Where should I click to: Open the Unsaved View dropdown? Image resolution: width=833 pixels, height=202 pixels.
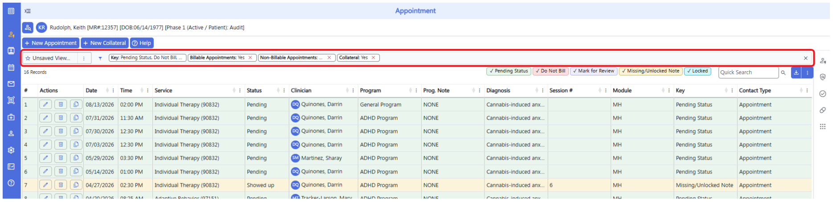(50, 58)
